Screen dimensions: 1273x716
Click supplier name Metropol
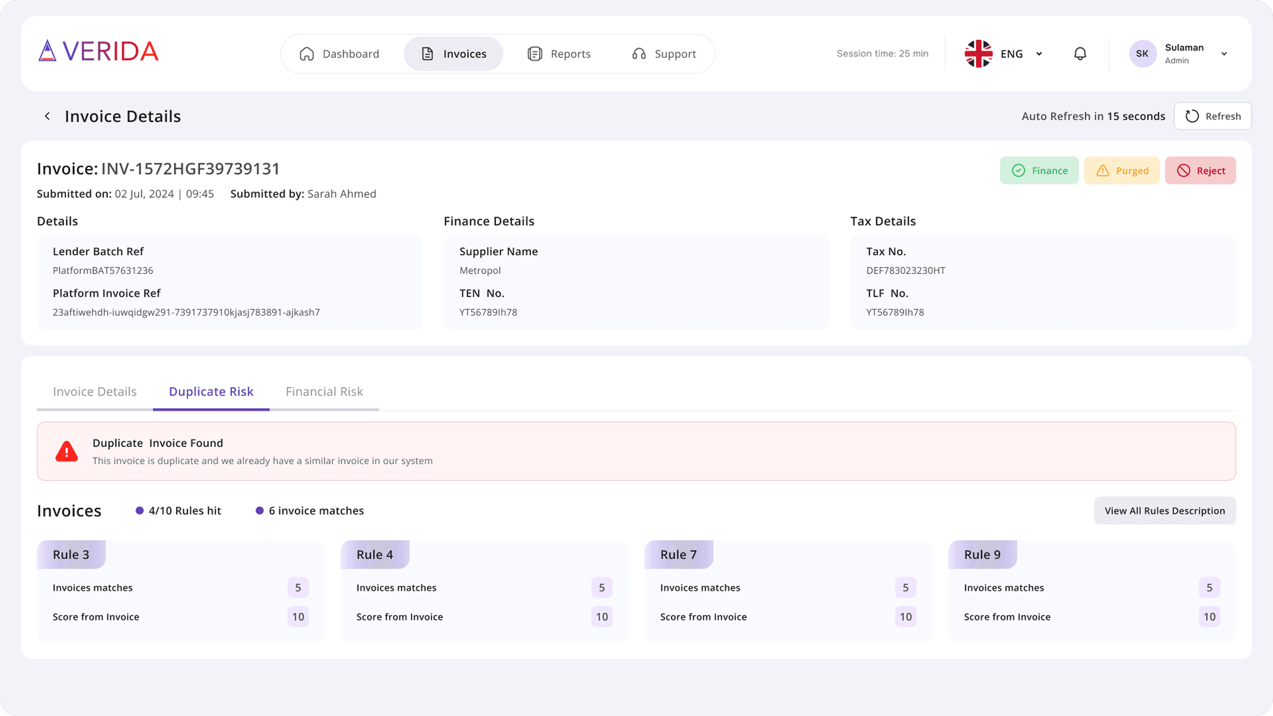(480, 271)
